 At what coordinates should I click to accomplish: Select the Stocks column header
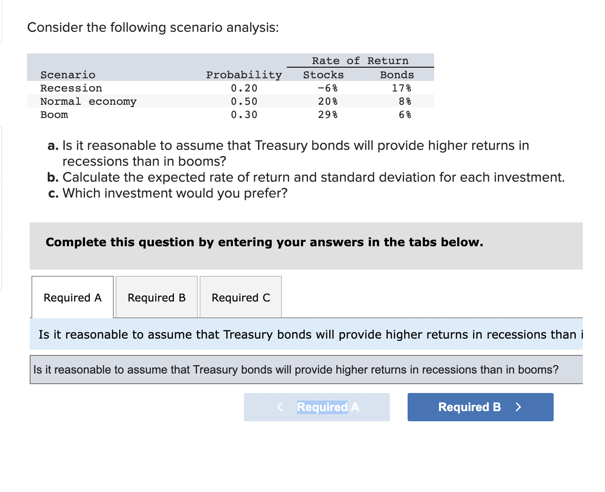tap(323, 75)
